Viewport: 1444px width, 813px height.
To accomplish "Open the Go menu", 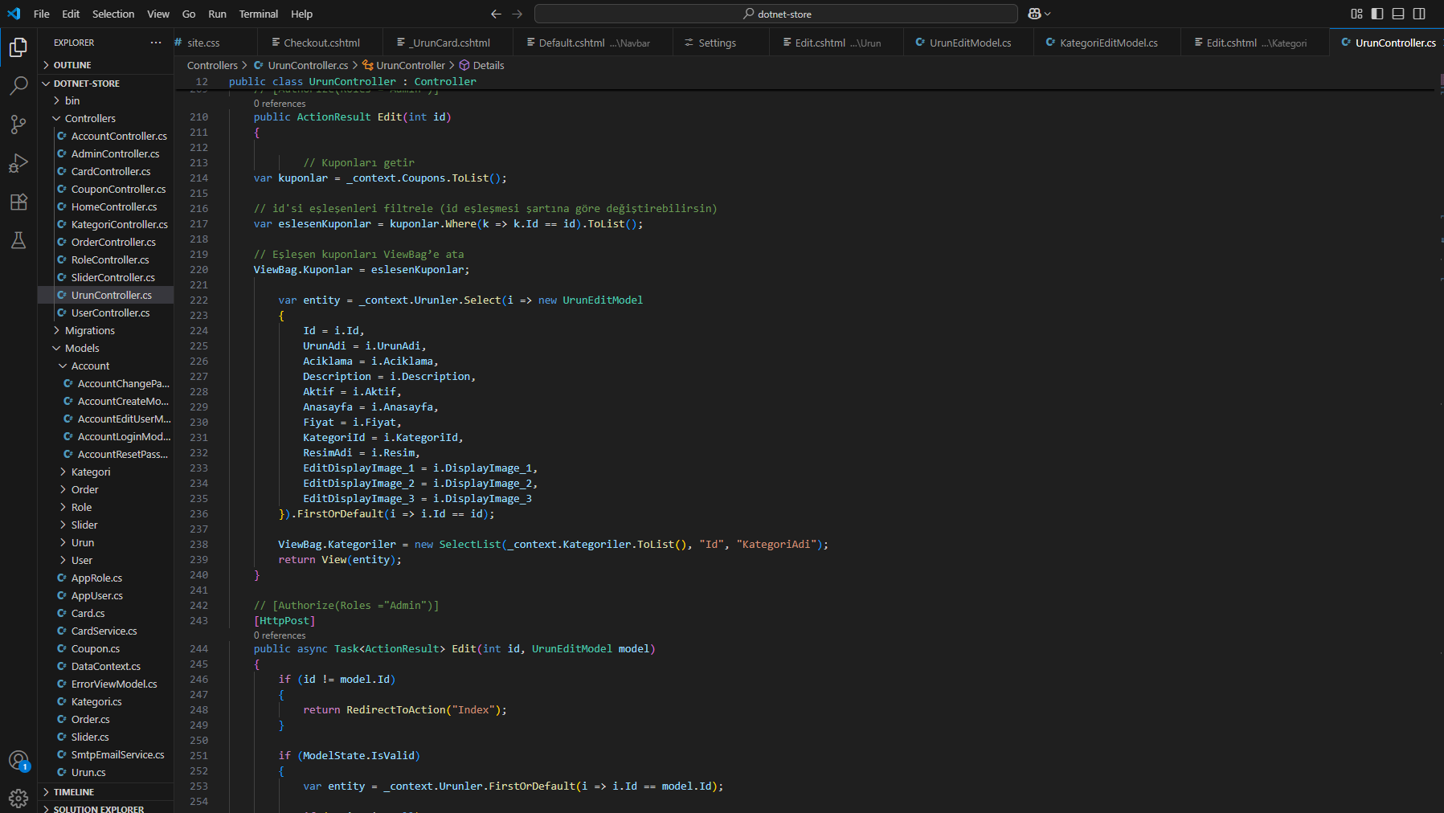I will pos(189,14).
